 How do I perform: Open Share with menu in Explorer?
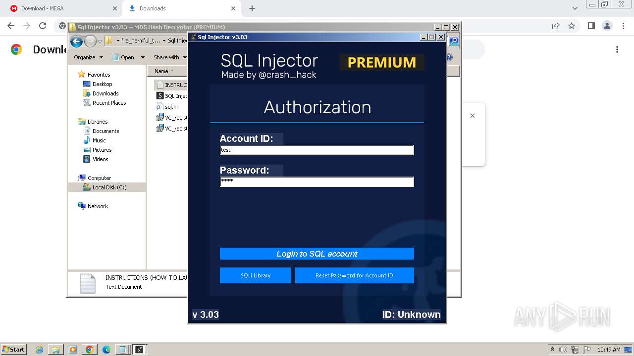pos(169,57)
